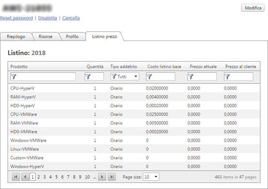The height and width of the screenshot is (189, 268).
Task: Sort by the Prodotto column header
Action: click(19, 67)
